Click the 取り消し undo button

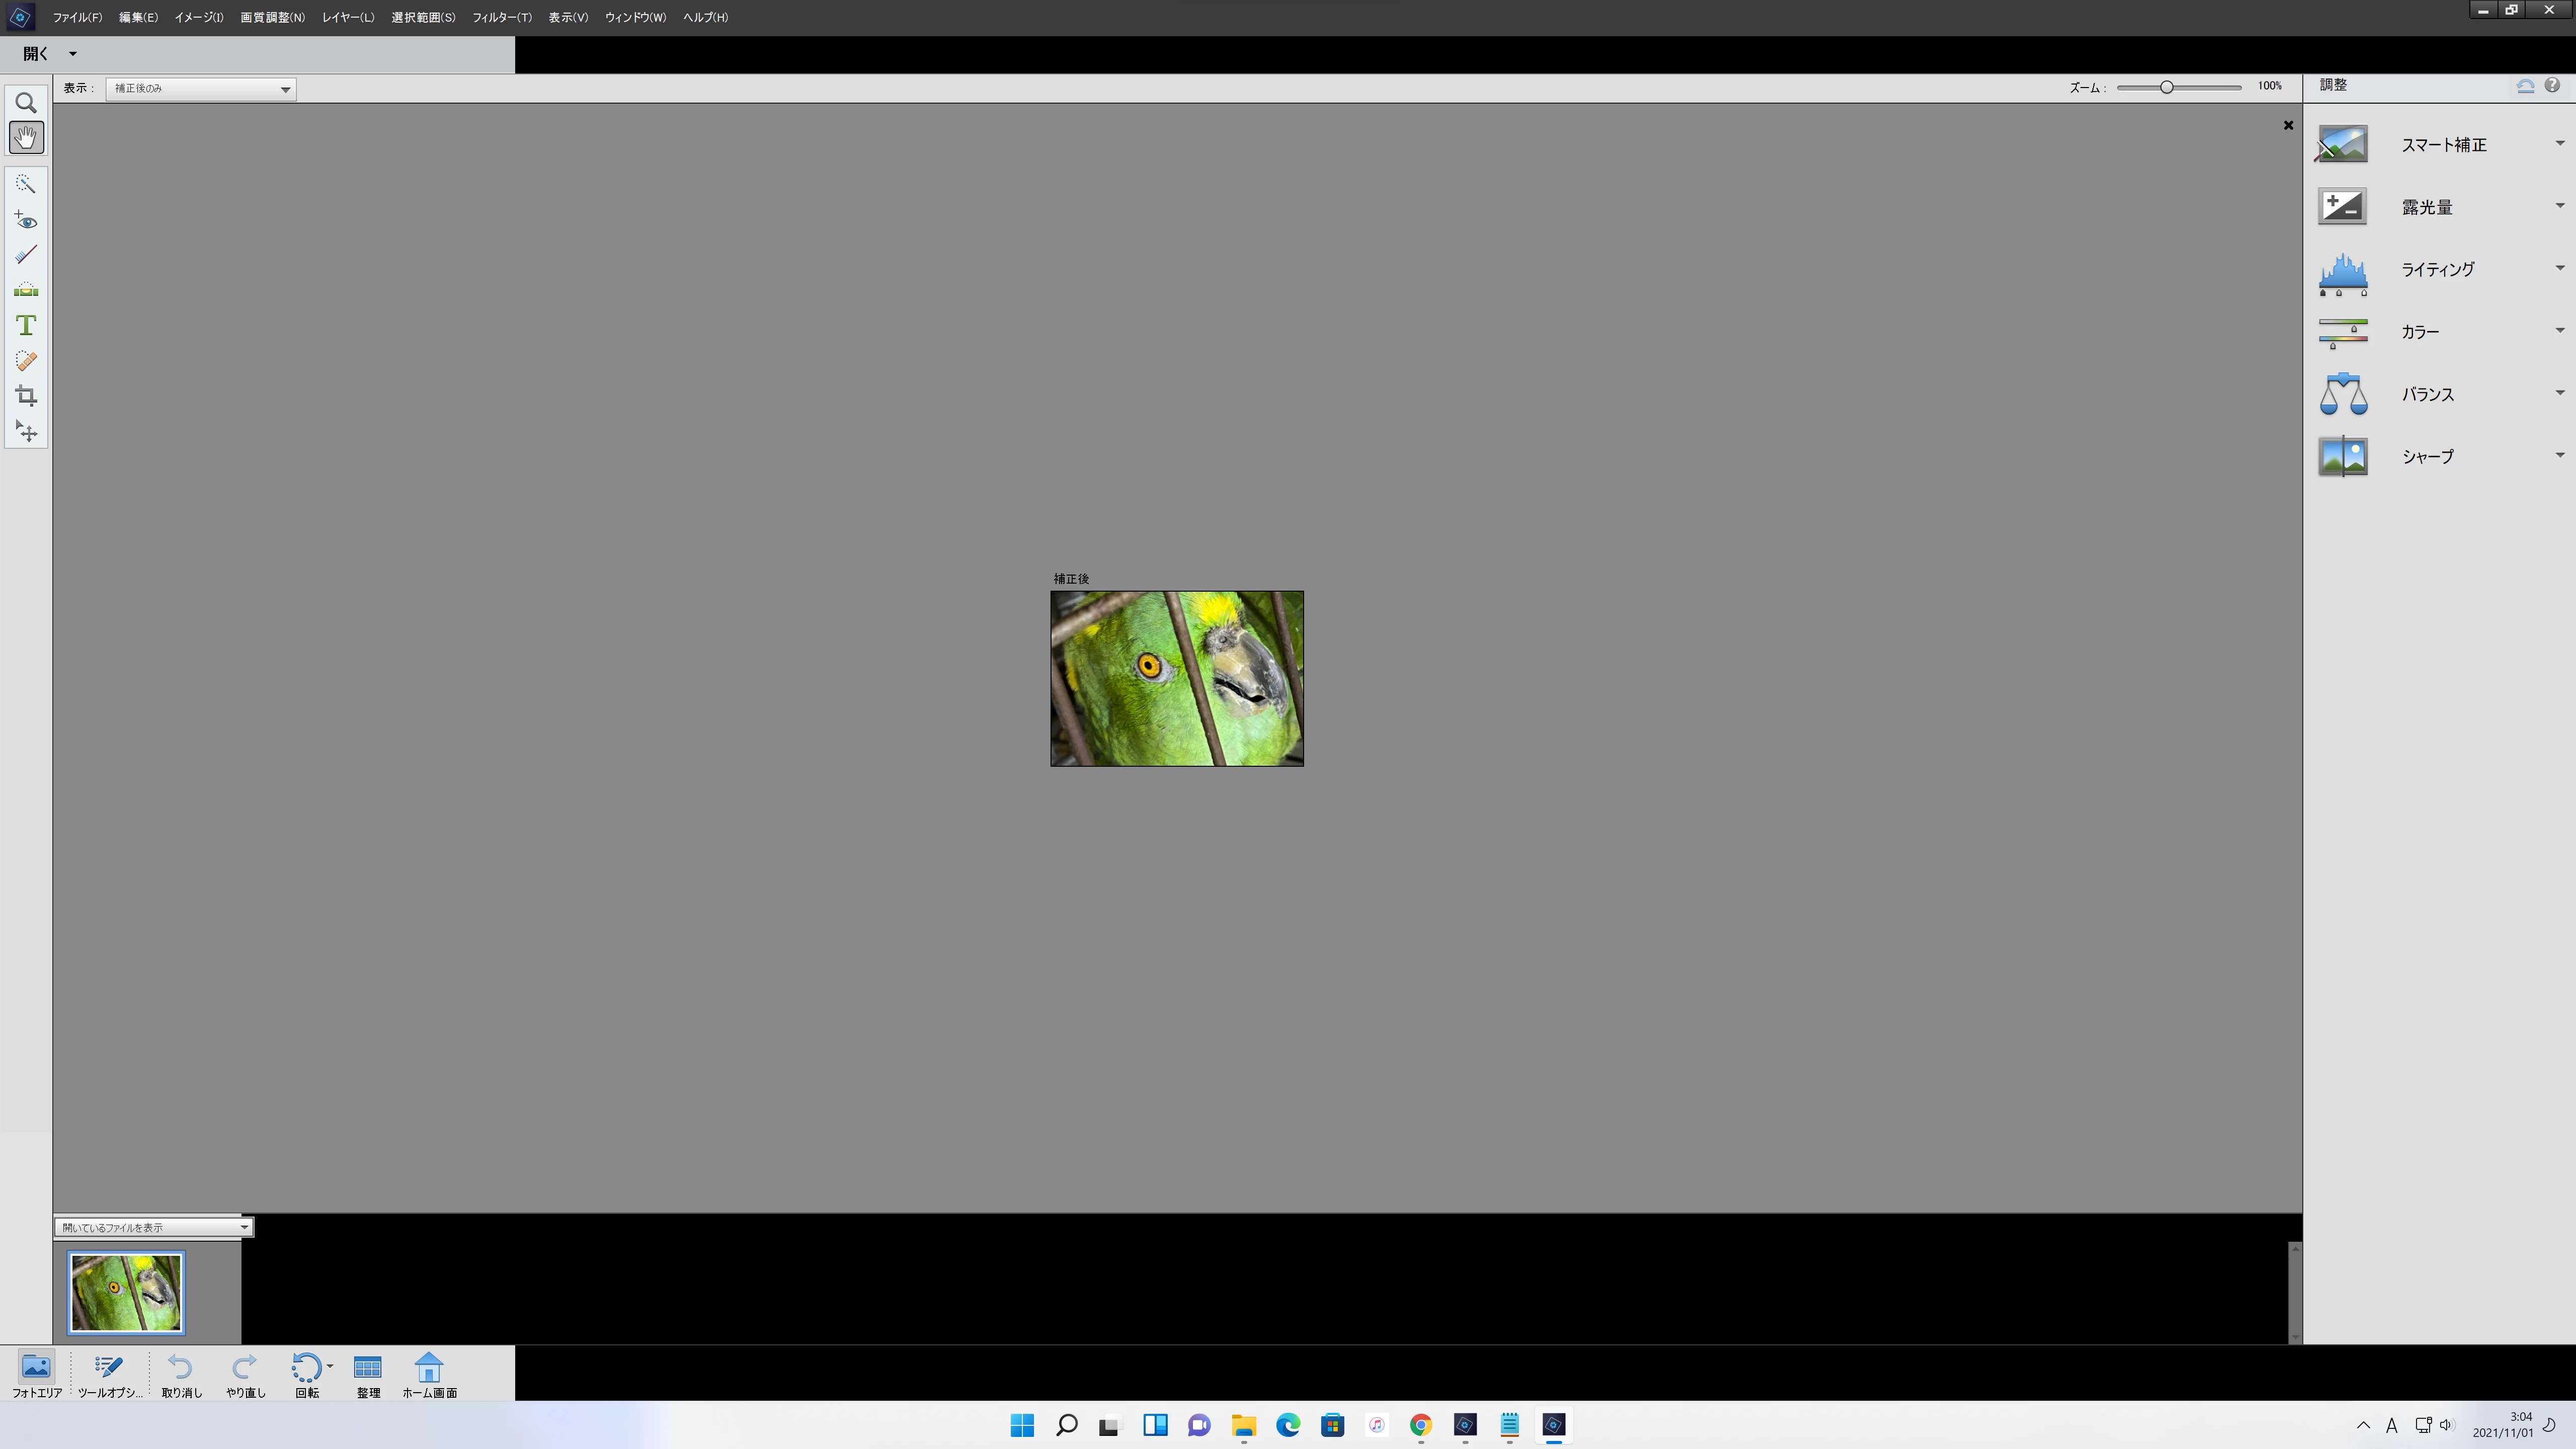[181, 1374]
